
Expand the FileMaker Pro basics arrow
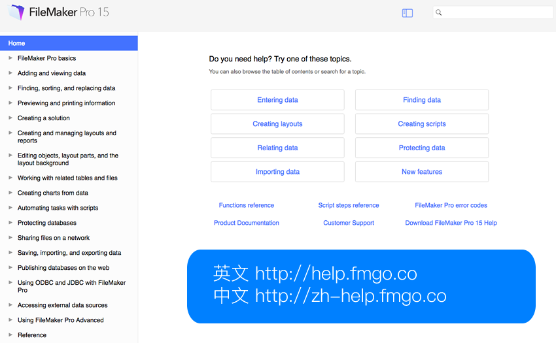[10, 57]
